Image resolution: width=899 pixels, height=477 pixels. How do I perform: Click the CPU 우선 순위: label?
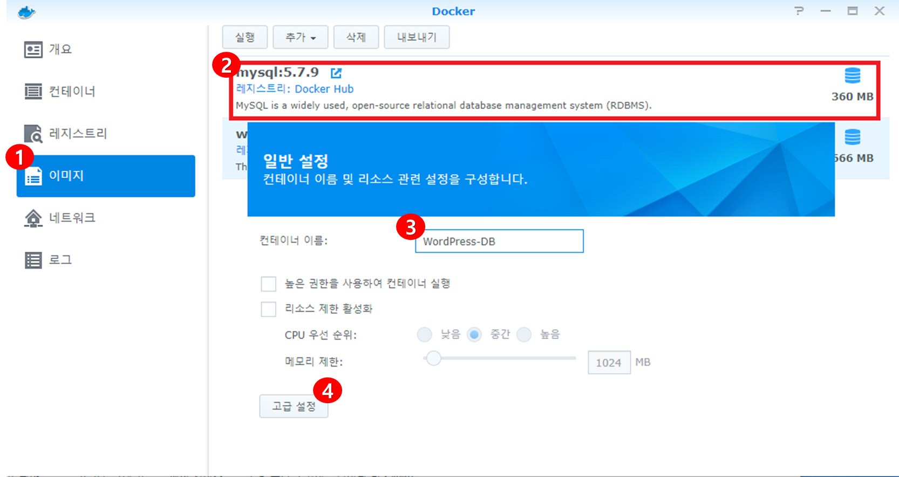click(x=321, y=335)
